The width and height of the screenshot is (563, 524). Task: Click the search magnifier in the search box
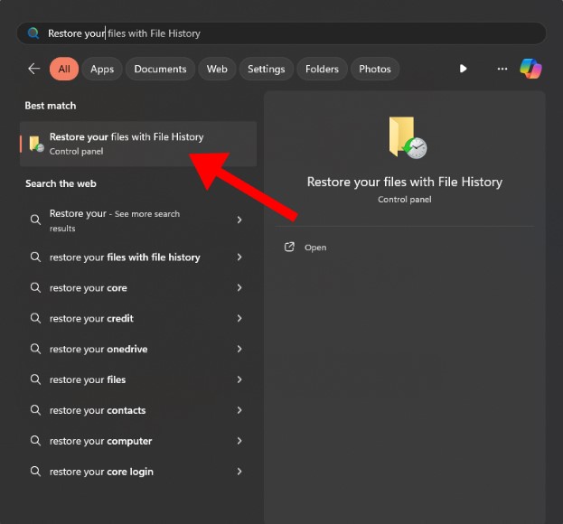point(33,33)
